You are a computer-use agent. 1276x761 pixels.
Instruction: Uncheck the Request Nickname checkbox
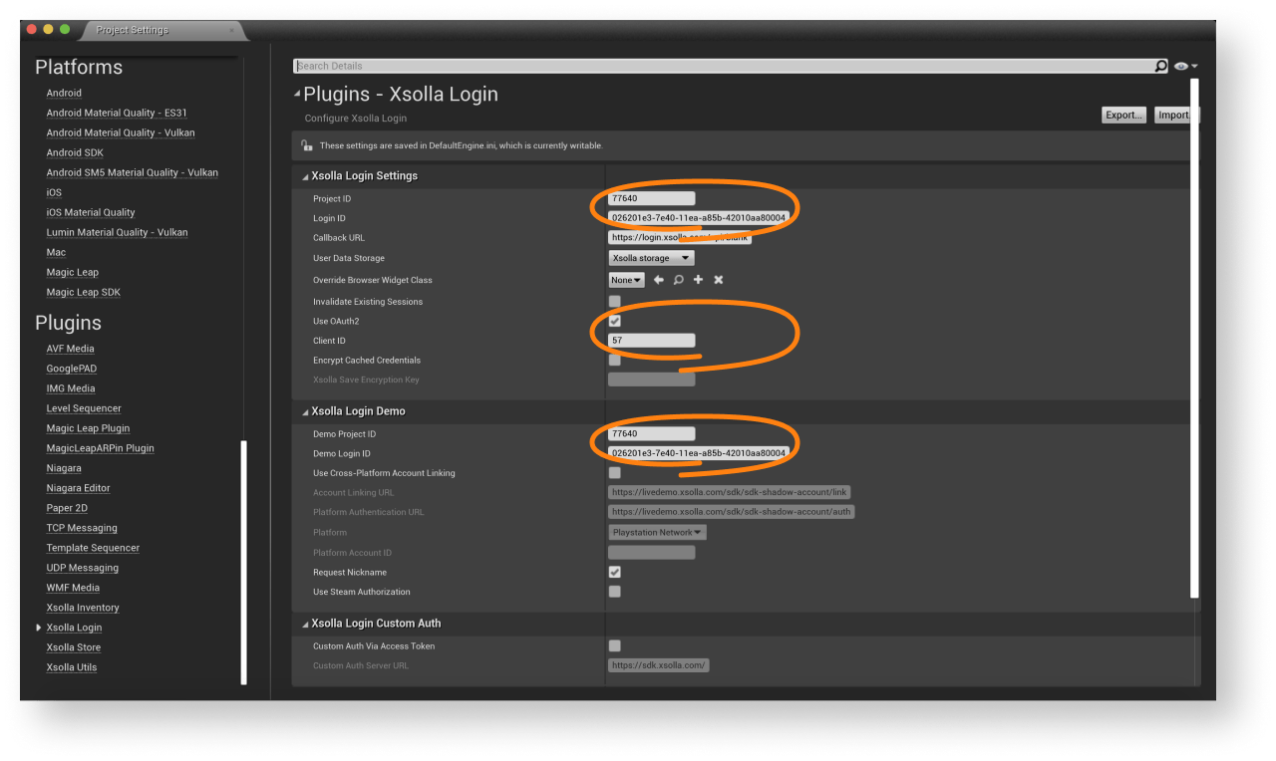(614, 572)
